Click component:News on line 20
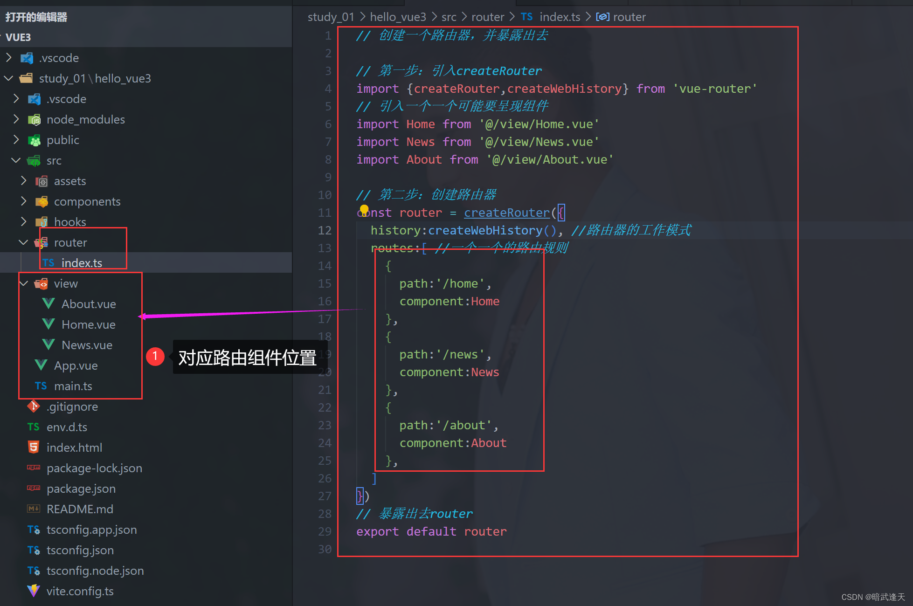913x606 pixels. (449, 372)
